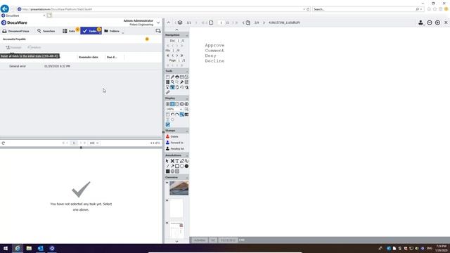Select the delete X annotation tool

pos(172,161)
